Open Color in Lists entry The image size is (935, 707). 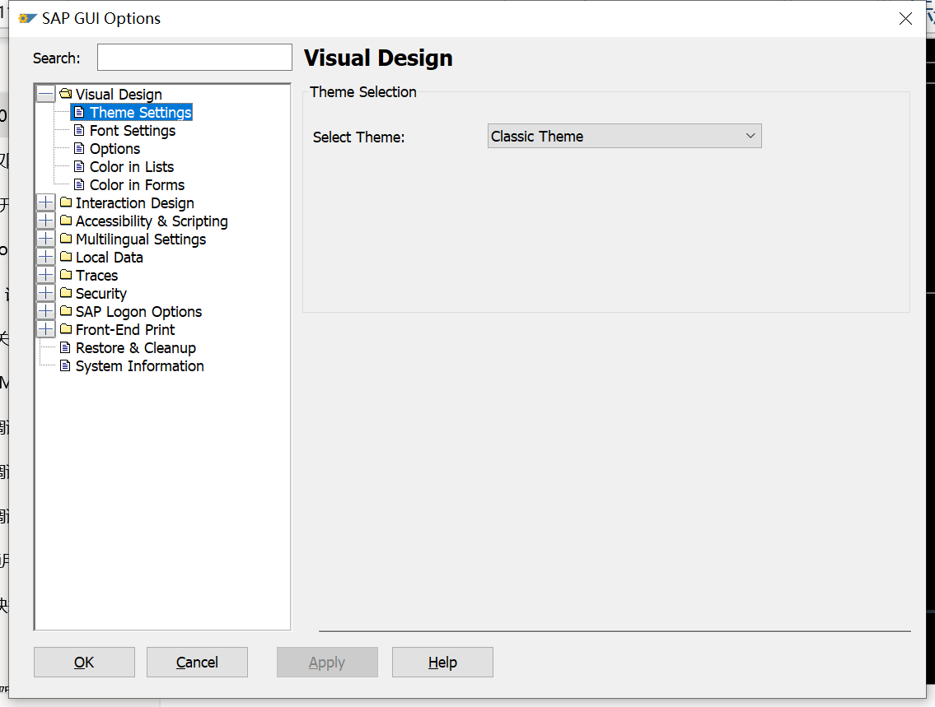click(x=132, y=167)
